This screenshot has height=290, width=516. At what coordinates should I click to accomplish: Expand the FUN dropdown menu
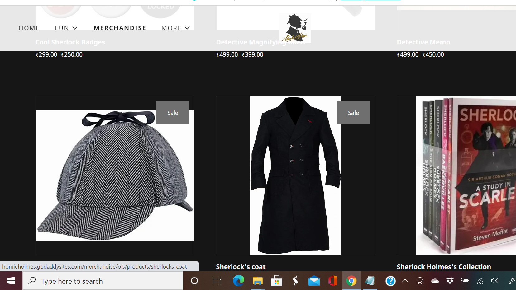(x=66, y=28)
